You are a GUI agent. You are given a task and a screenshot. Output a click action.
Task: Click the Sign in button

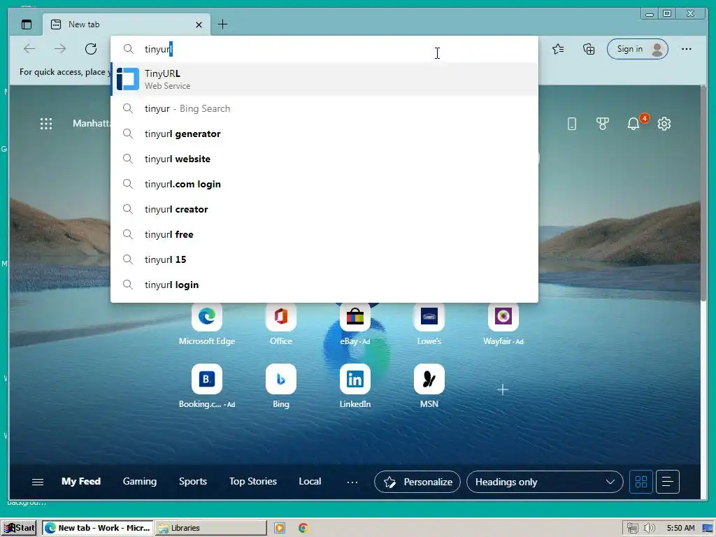638,49
